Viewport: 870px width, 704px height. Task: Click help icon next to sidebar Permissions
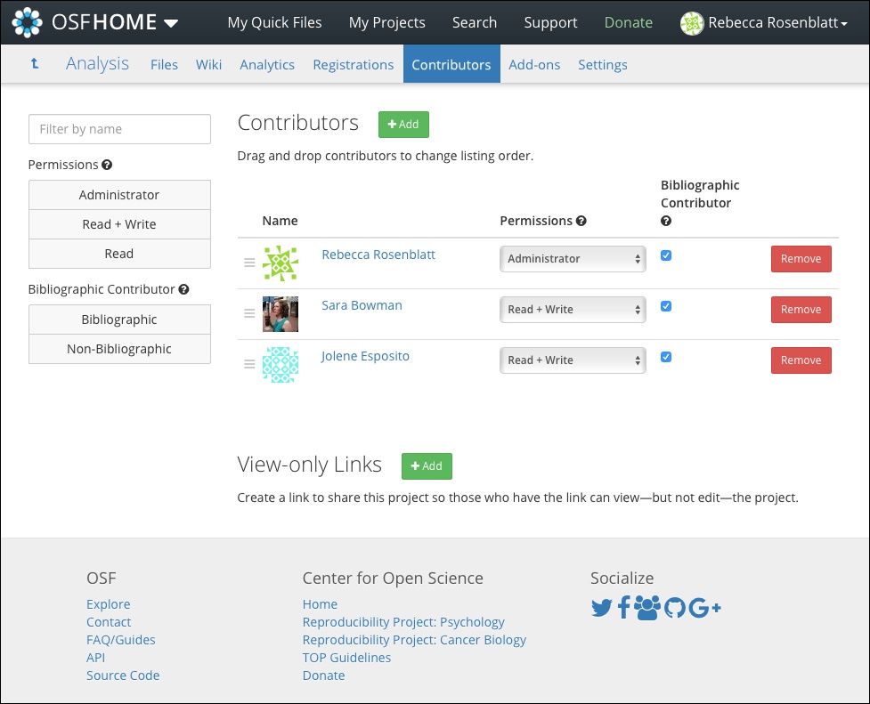click(x=107, y=165)
